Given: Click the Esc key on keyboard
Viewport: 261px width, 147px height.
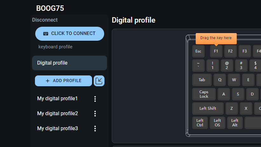Looking at the screenshot, I should tap(198, 51).
